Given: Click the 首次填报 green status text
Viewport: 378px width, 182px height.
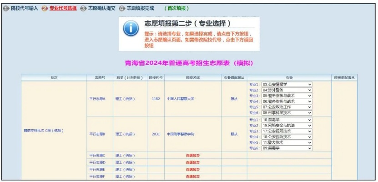Looking at the screenshot, I should tap(176, 8).
